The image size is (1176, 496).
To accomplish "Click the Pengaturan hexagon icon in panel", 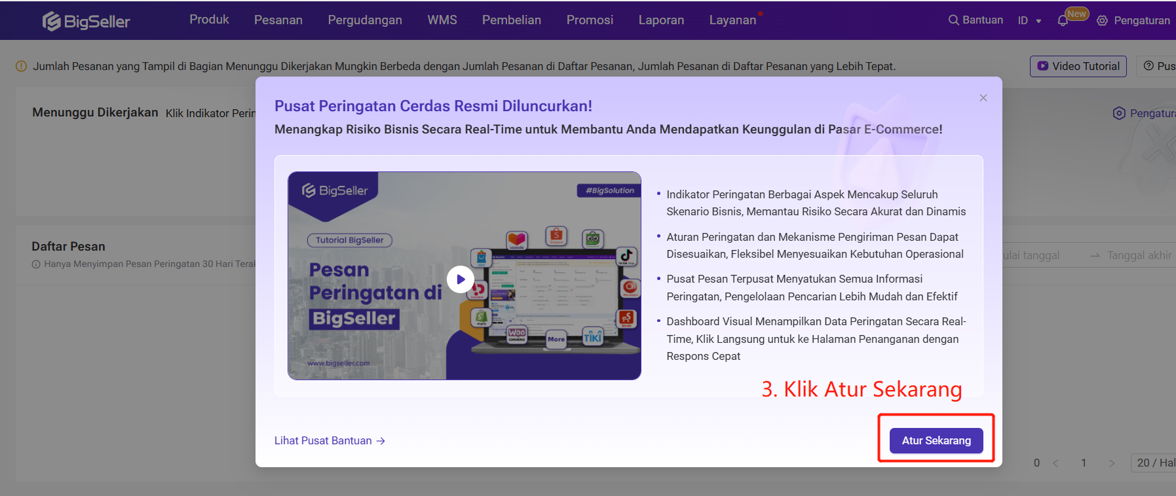I will click(1119, 113).
